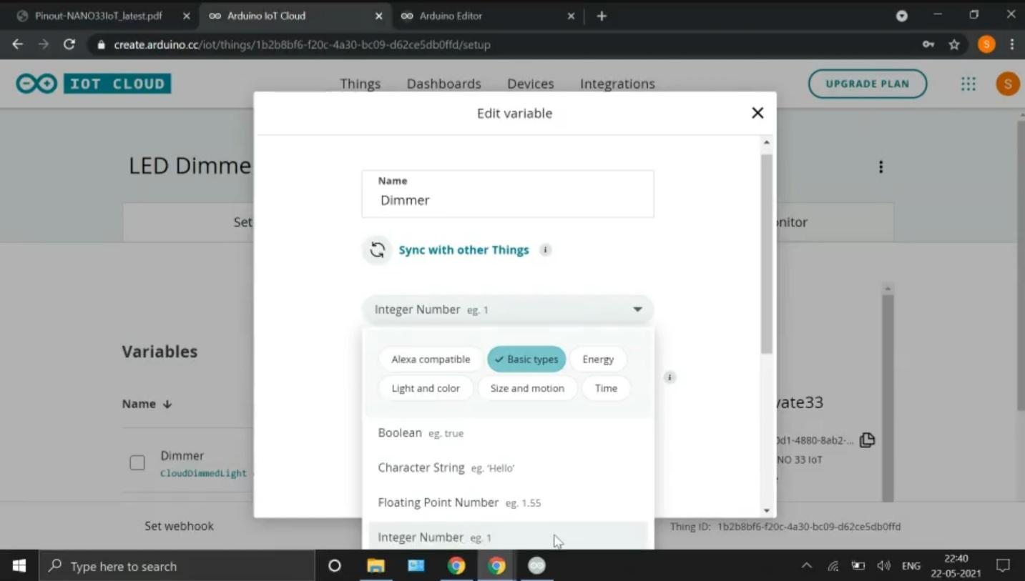The width and height of the screenshot is (1025, 581).
Task: Collapse the Integer Number type dropdown
Action: [508, 309]
